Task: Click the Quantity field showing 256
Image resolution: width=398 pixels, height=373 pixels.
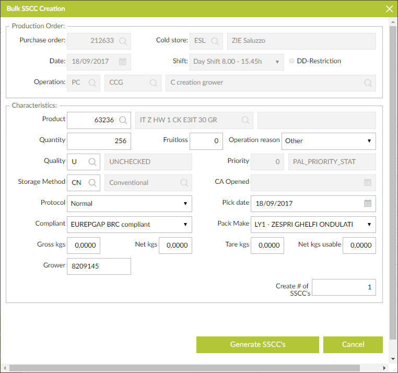Action: pyautogui.click(x=99, y=141)
